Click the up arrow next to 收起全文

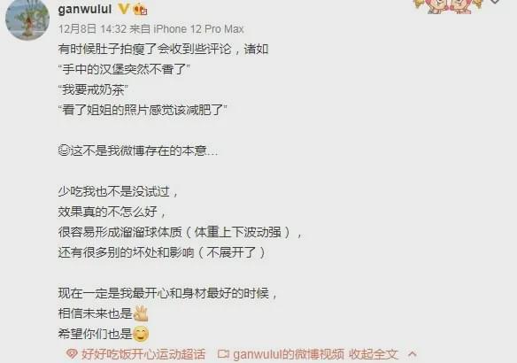(413, 354)
